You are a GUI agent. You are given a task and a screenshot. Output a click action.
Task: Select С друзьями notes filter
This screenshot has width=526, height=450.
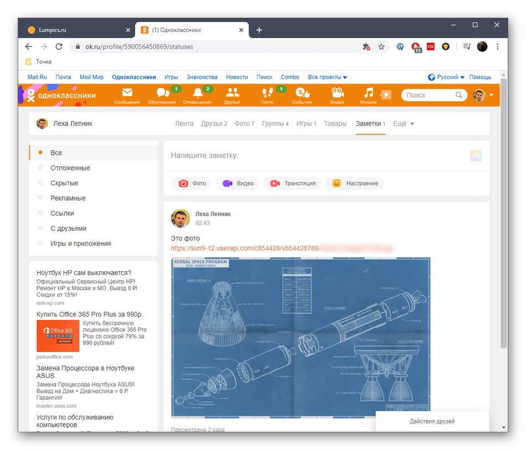[94, 228]
